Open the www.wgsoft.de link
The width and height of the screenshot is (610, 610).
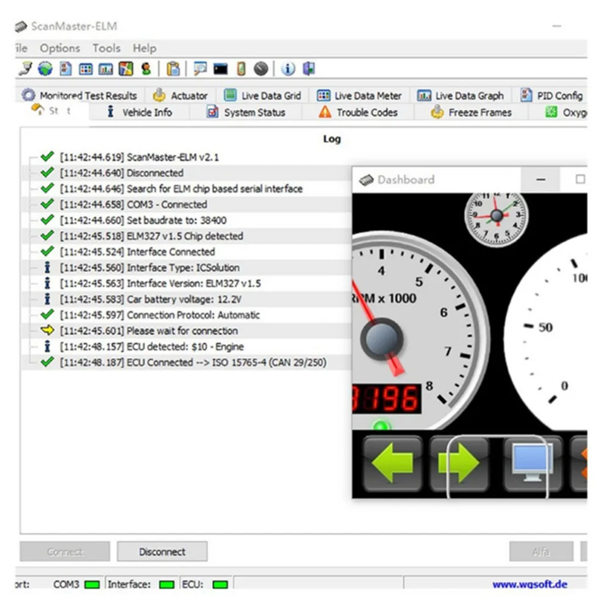530,584
